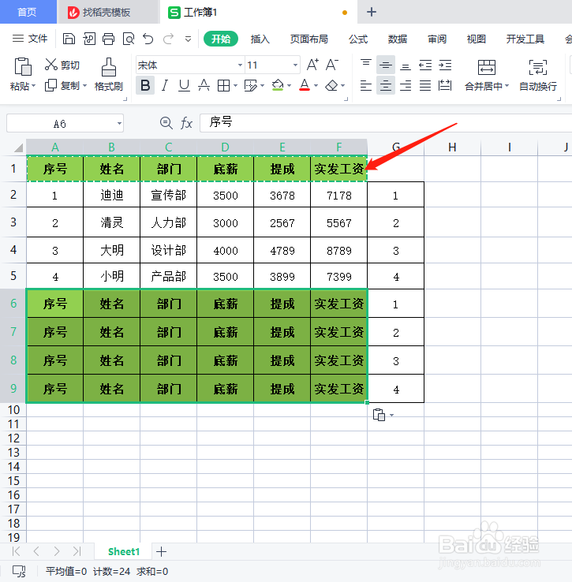This screenshot has width=572, height=582.
Task: Toggle Wrap Text (自动换行)
Action: pos(538,75)
